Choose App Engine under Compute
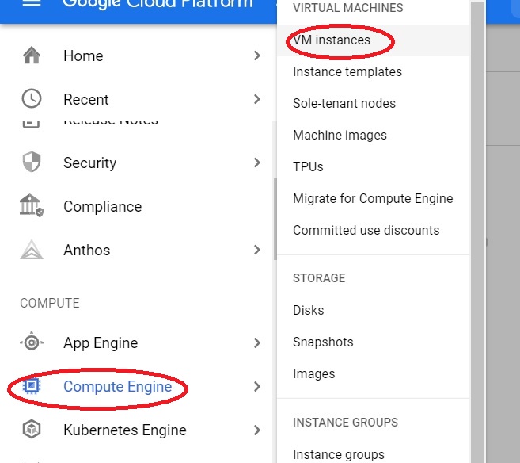Viewport: 520px width, 463px height. [101, 343]
